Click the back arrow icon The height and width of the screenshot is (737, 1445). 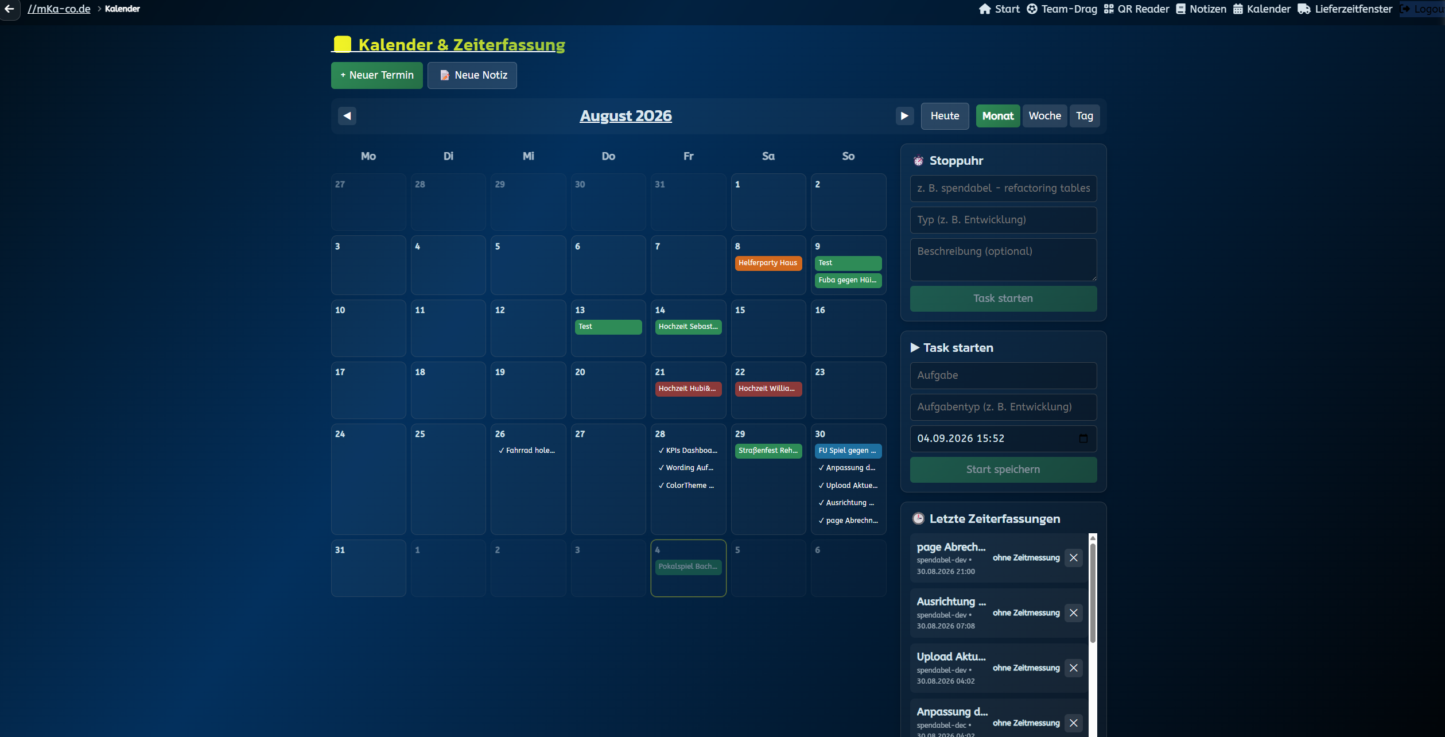click(9, 9)
